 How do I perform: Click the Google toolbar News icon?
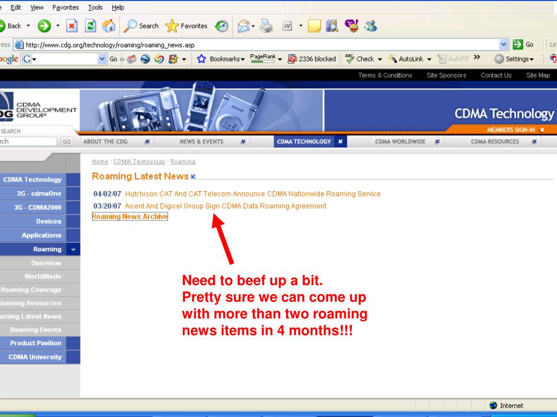[x=132, y=59]
